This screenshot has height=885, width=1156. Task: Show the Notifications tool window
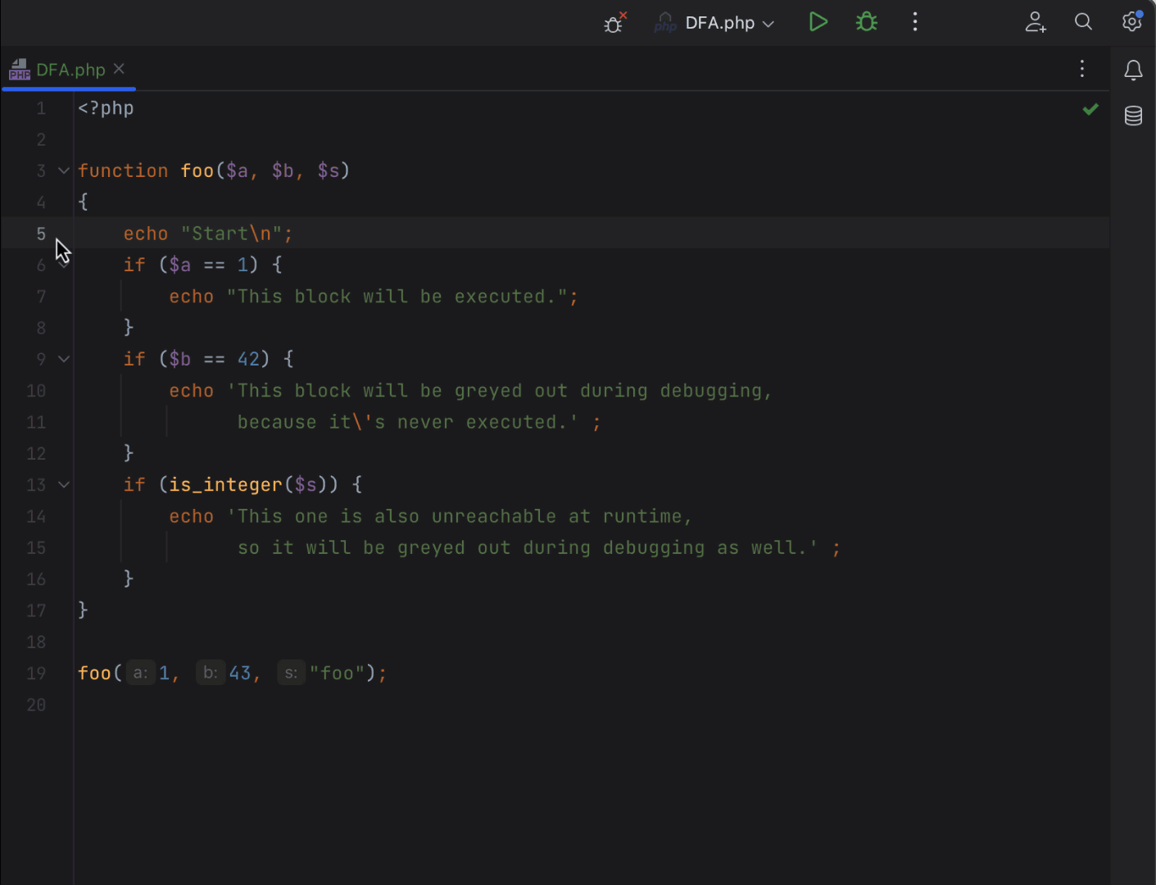tap(1133, 71)
